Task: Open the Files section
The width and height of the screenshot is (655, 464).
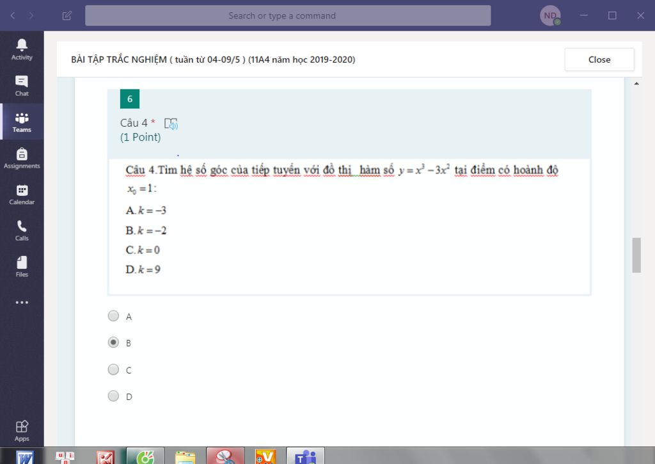Action: click(x=22, y=267)
